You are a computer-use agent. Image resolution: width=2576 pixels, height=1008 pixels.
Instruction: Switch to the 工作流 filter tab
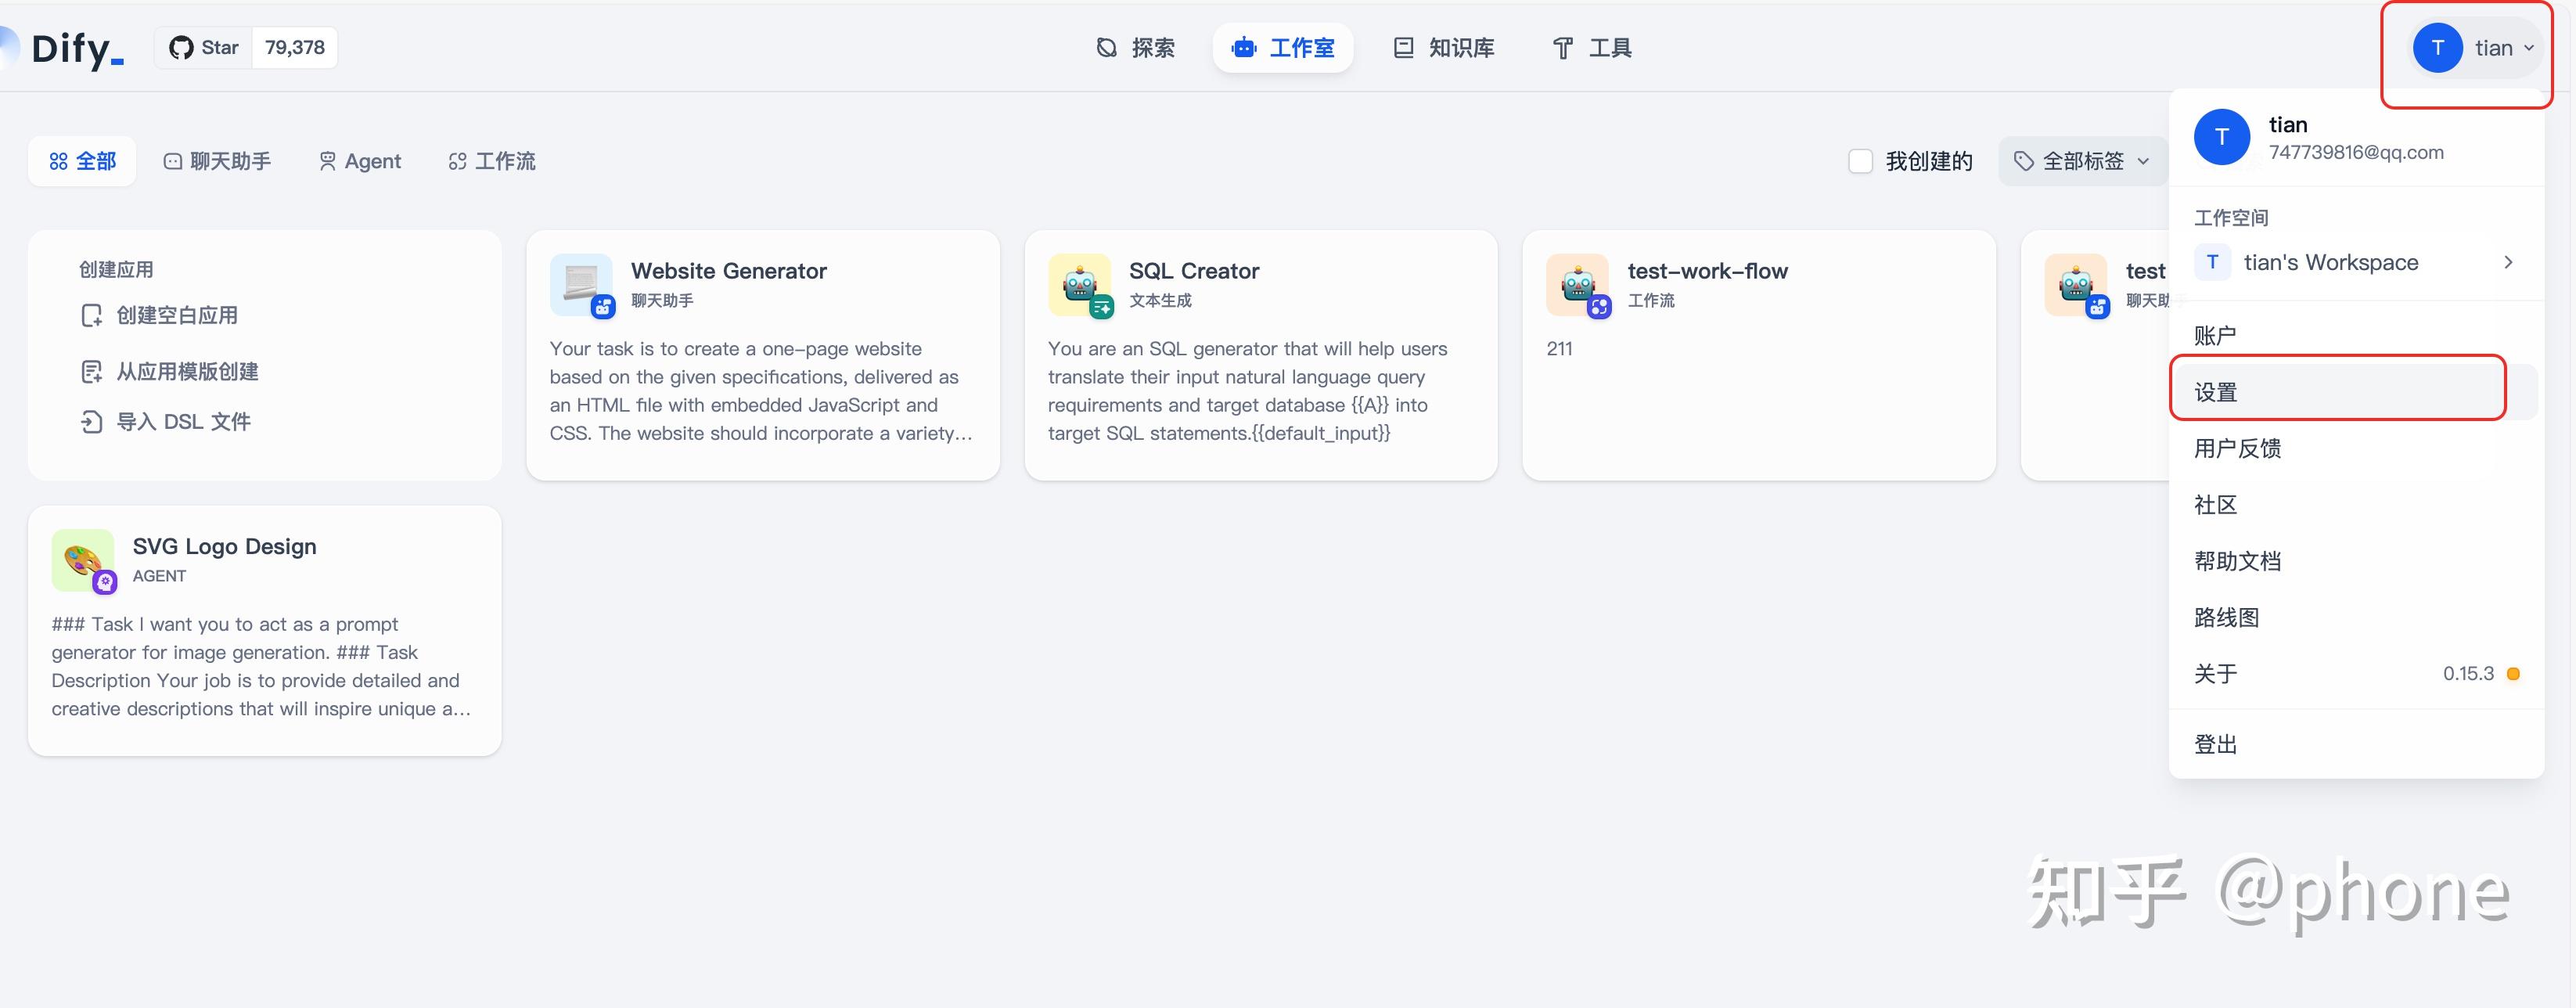[x=492, y=161]
